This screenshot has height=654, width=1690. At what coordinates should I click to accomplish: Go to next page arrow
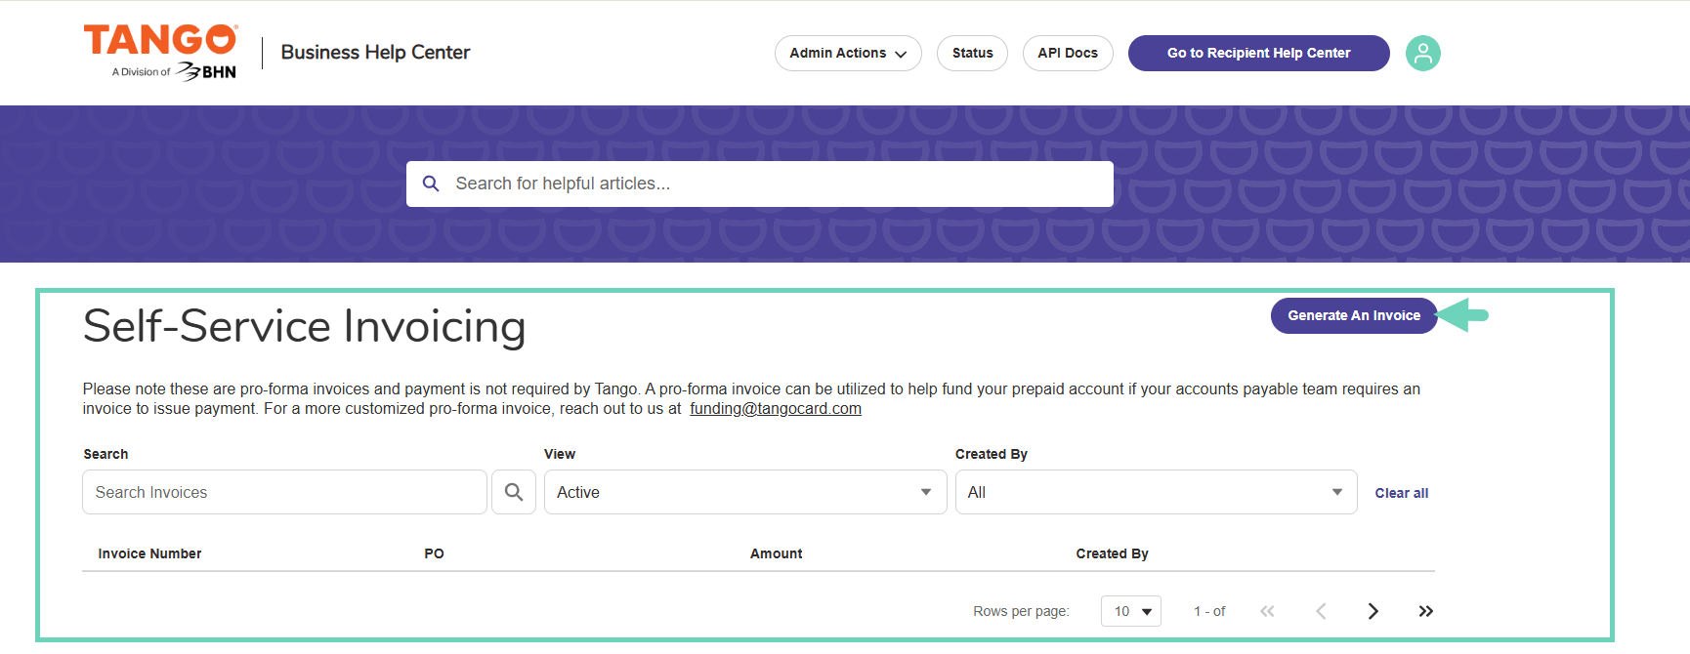pyautogui.click(x=1373, y=611)
